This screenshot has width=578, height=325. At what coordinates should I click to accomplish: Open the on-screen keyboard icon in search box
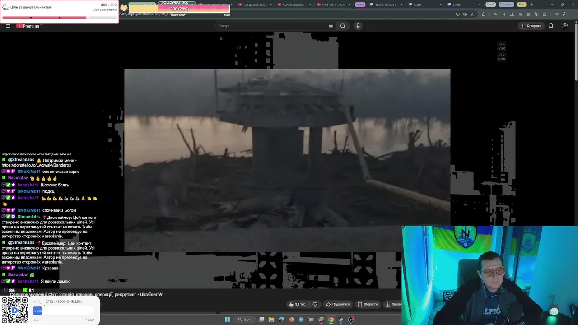[331, 26]
